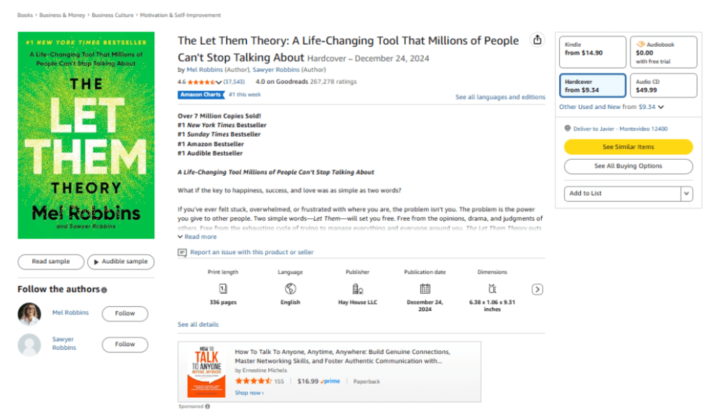Screen dimensions: 715x416
Task: Click the report issue speech bubble icon
Action: pos(182,253)
